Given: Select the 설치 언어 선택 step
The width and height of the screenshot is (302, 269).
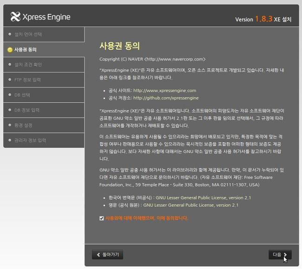Looking at the screenshot, I should click(x=44, y=34).
